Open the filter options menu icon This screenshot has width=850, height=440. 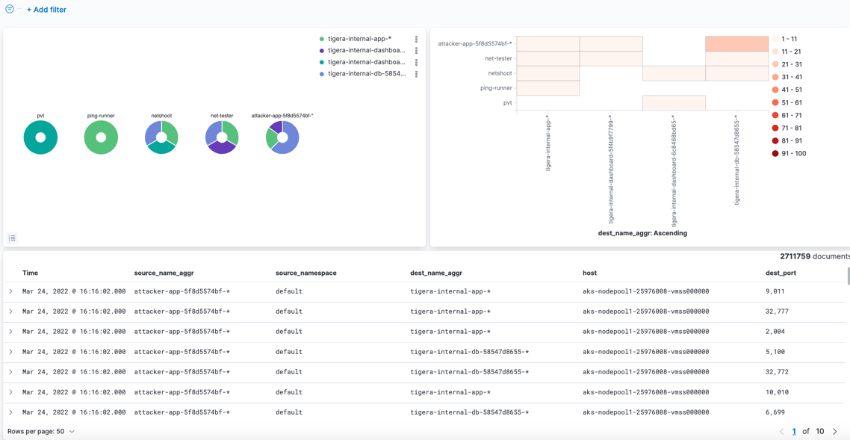point(10,9)
